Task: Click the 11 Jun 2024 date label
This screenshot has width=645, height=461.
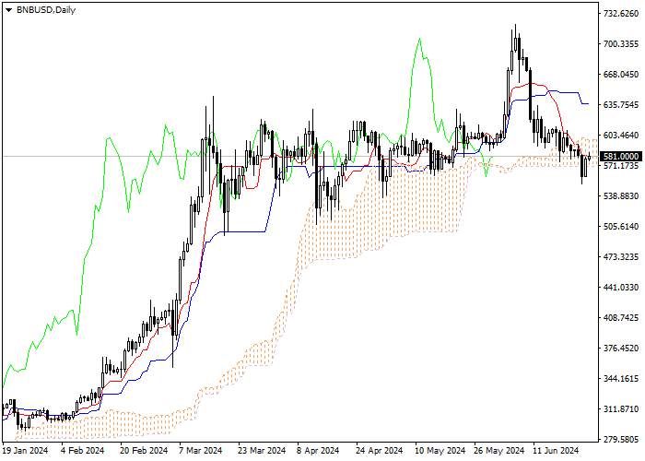Action: tap(557, 451)
